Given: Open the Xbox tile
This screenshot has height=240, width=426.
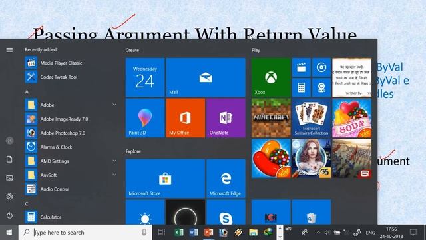Looking at the screenshot, I should pyautogui.click(x=271, y=77).
